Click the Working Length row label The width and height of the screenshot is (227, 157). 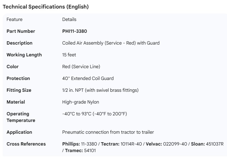tap(24, 55)
